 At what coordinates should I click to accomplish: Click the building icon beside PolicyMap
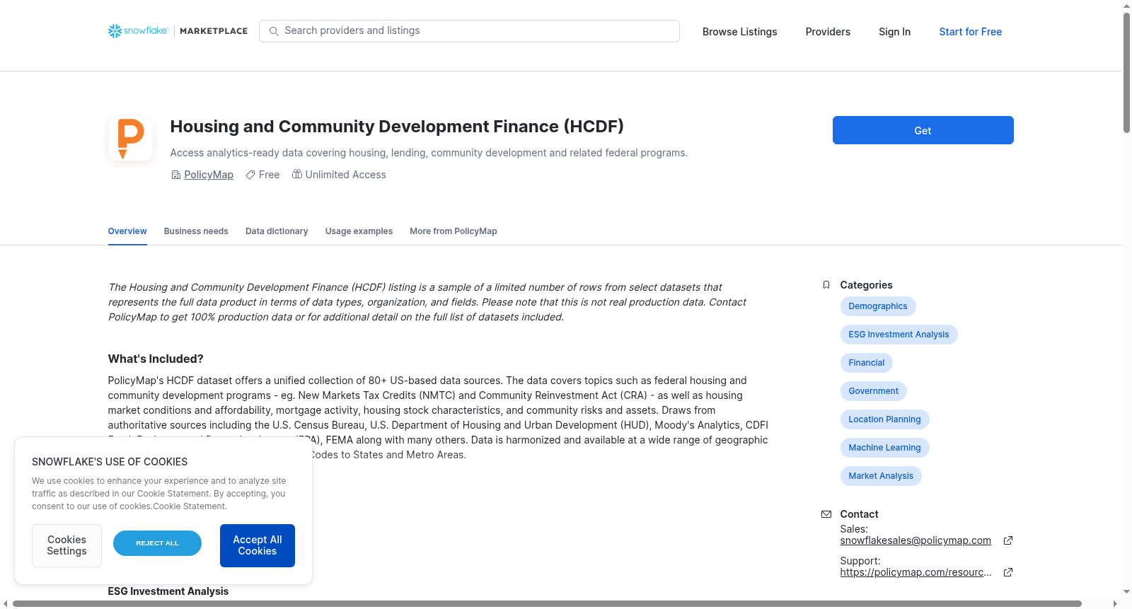(176, 175)
